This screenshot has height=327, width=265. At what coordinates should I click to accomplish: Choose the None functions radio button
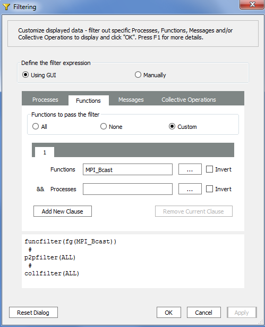click(x=104, y=126)
